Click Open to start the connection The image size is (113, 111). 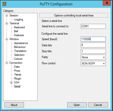(77, 105)
